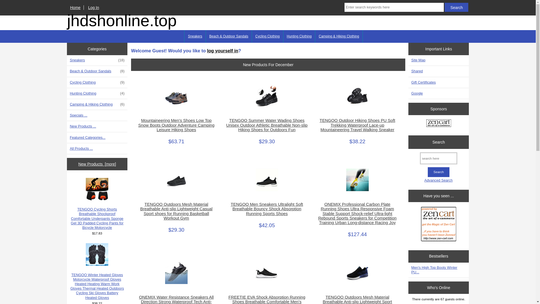Image resolution: width=540 pixels, height=304 pixels.
Task: Open TENGOO Summer Water Wading Shoes title
Action: point(267,125)
